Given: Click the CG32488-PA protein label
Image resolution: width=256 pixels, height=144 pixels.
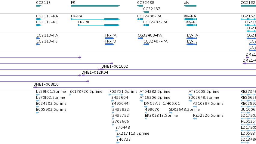Looking at the screenshot, I should [x=150, y=35].
